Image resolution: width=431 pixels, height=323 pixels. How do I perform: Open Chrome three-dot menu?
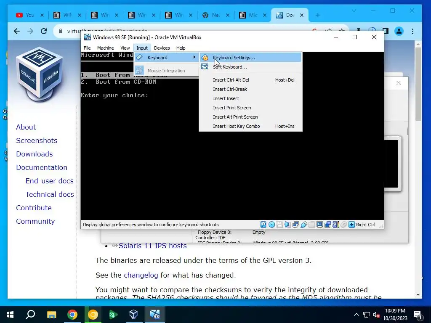click(x=412, y=31)
